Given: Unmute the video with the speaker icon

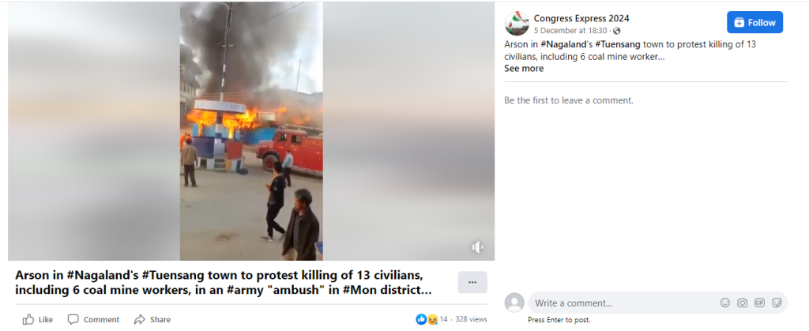Looking at the screenshot, I should pyautogui.click(x=478, y=247).
